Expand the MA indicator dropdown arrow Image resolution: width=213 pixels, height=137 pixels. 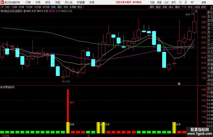[x=25, y=11]
